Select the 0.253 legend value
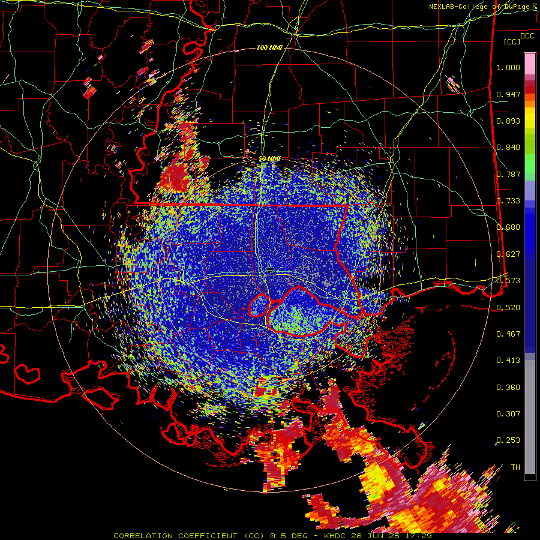Screen dimensions: 540x540 click(x=508, y=440)
